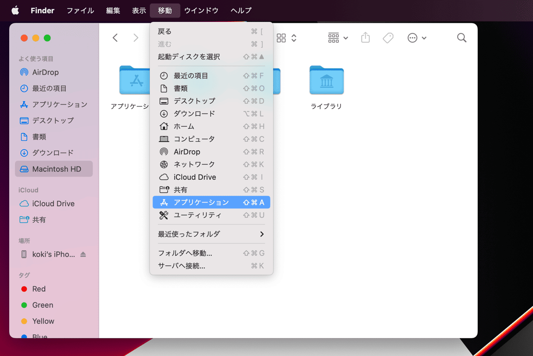Select koki's iPhone in the sidebar
Viewport: 533px width, 356px height.
[x=54, y=254]
